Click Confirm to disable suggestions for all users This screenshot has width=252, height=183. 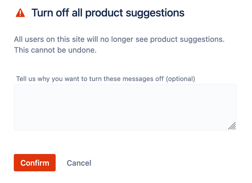[35, 163]
